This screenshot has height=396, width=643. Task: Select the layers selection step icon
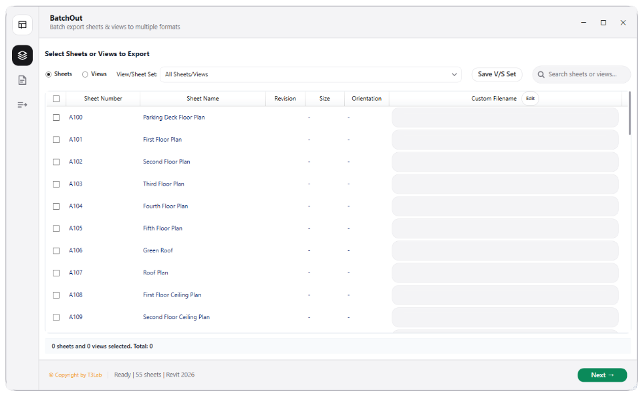(x=22, y=55)
